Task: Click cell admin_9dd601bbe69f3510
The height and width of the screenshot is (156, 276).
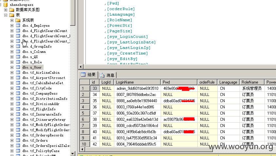Action: click(x=137, y=88)
